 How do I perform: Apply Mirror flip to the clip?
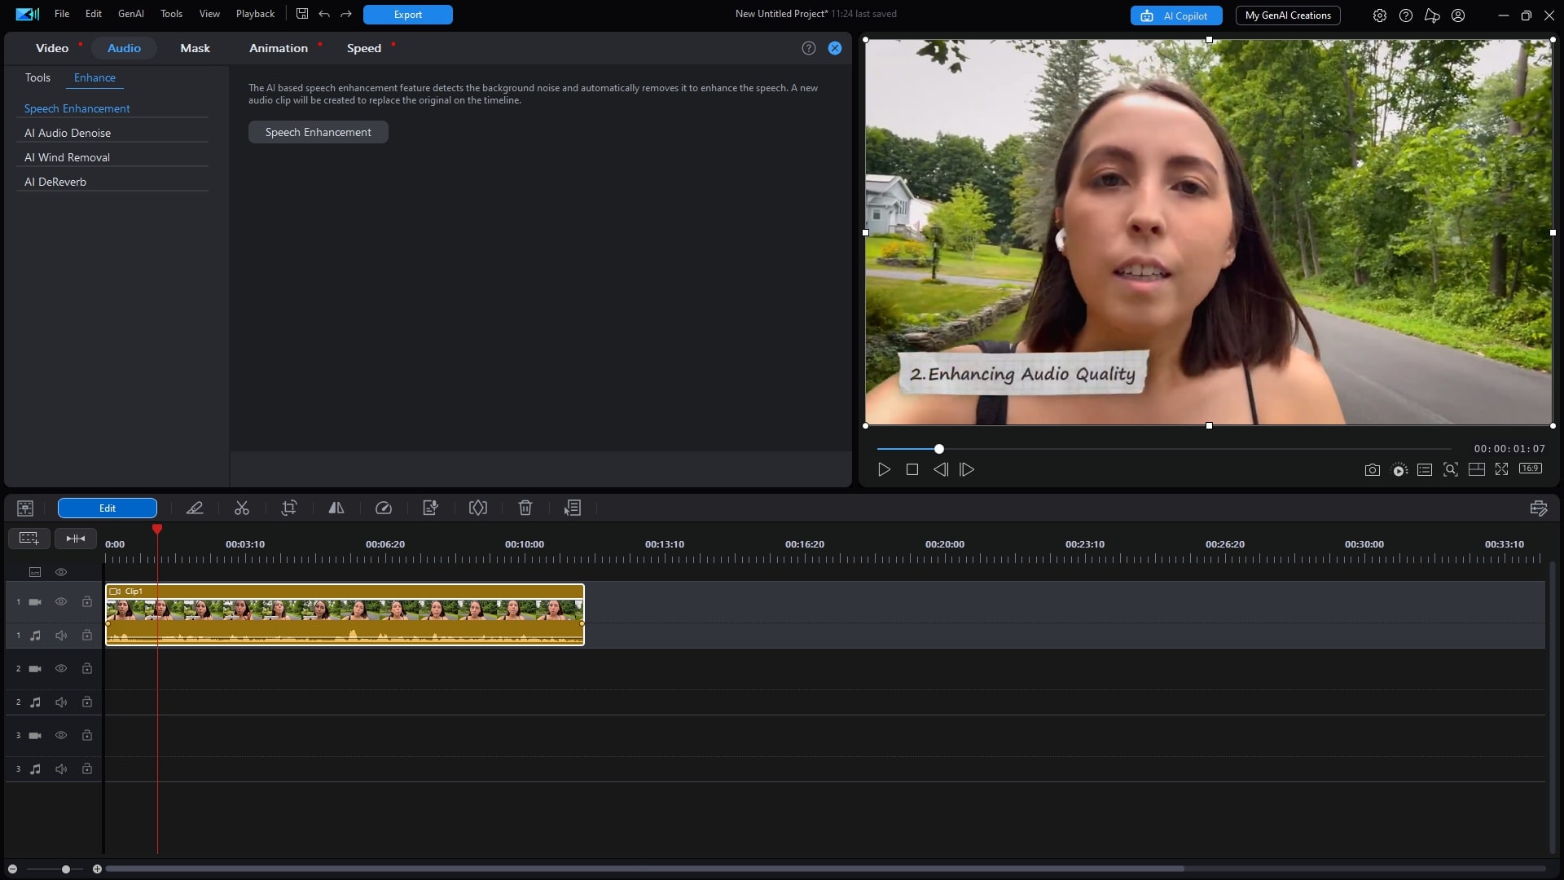pos(336,508)
